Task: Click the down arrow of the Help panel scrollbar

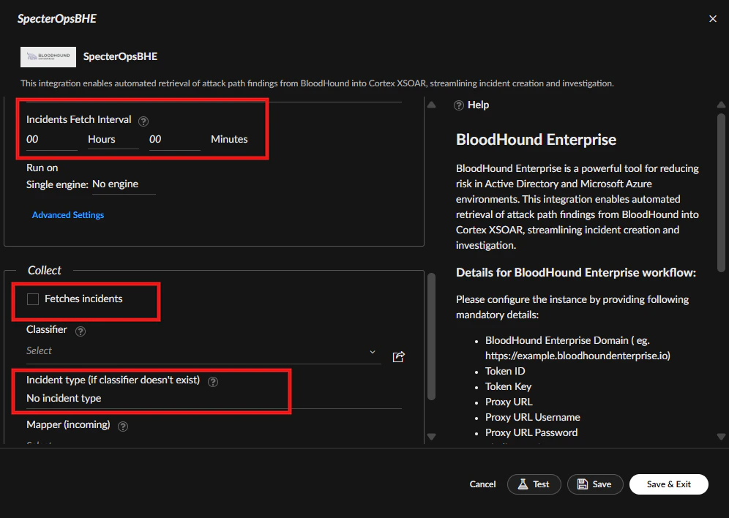Action: pyautogui.click(x=722, y=436)
